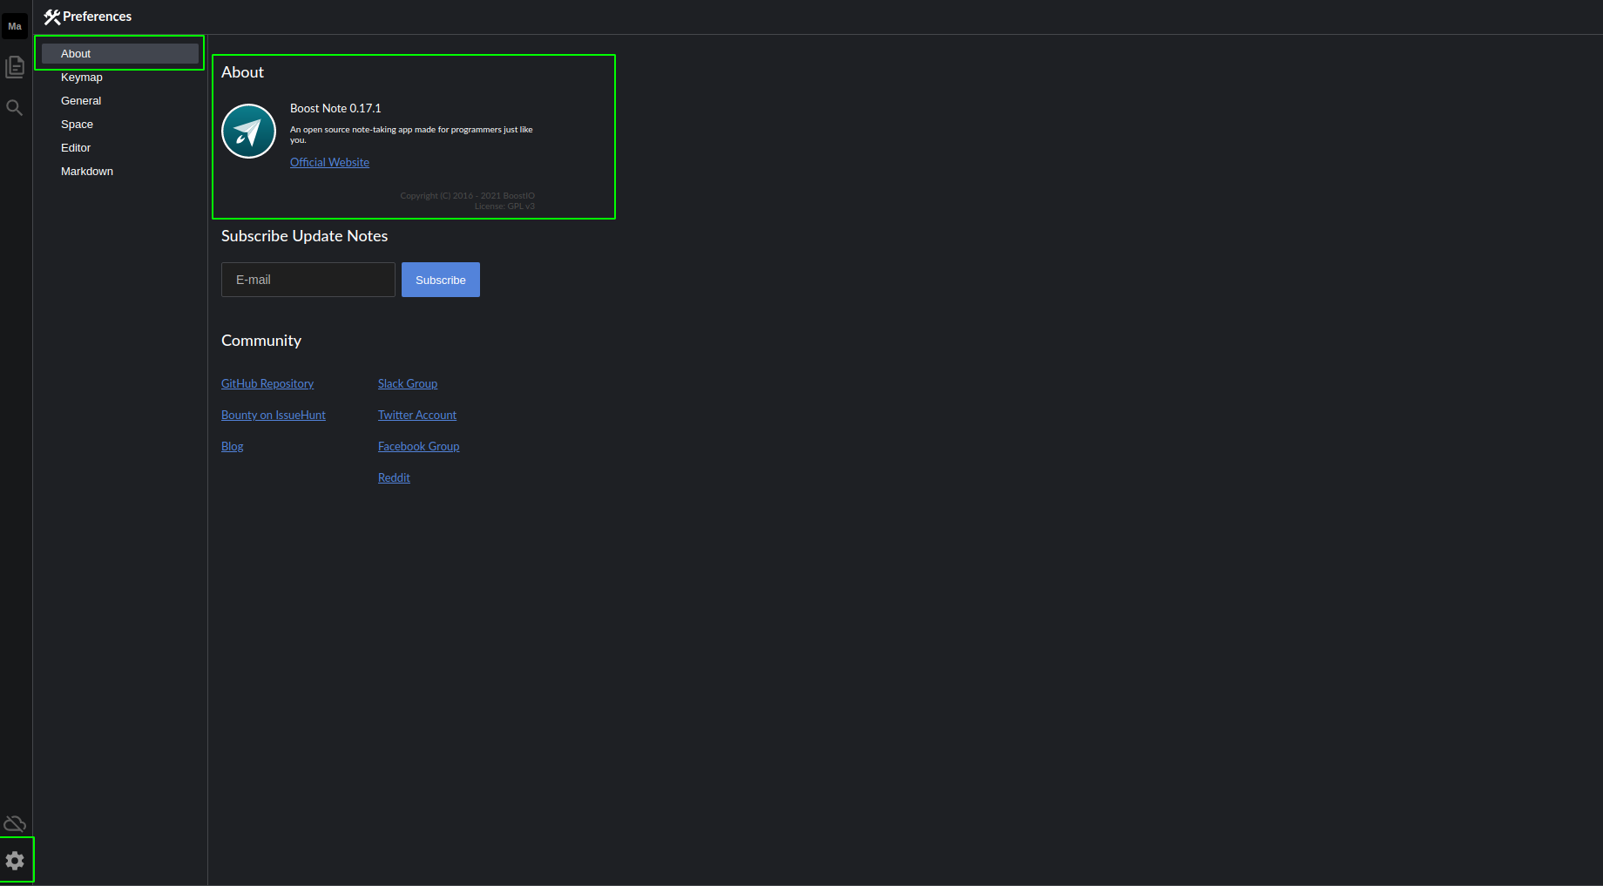The image size is (1603, 886).
Task: Visit the Facebook Group link
Action: point(418,446)
